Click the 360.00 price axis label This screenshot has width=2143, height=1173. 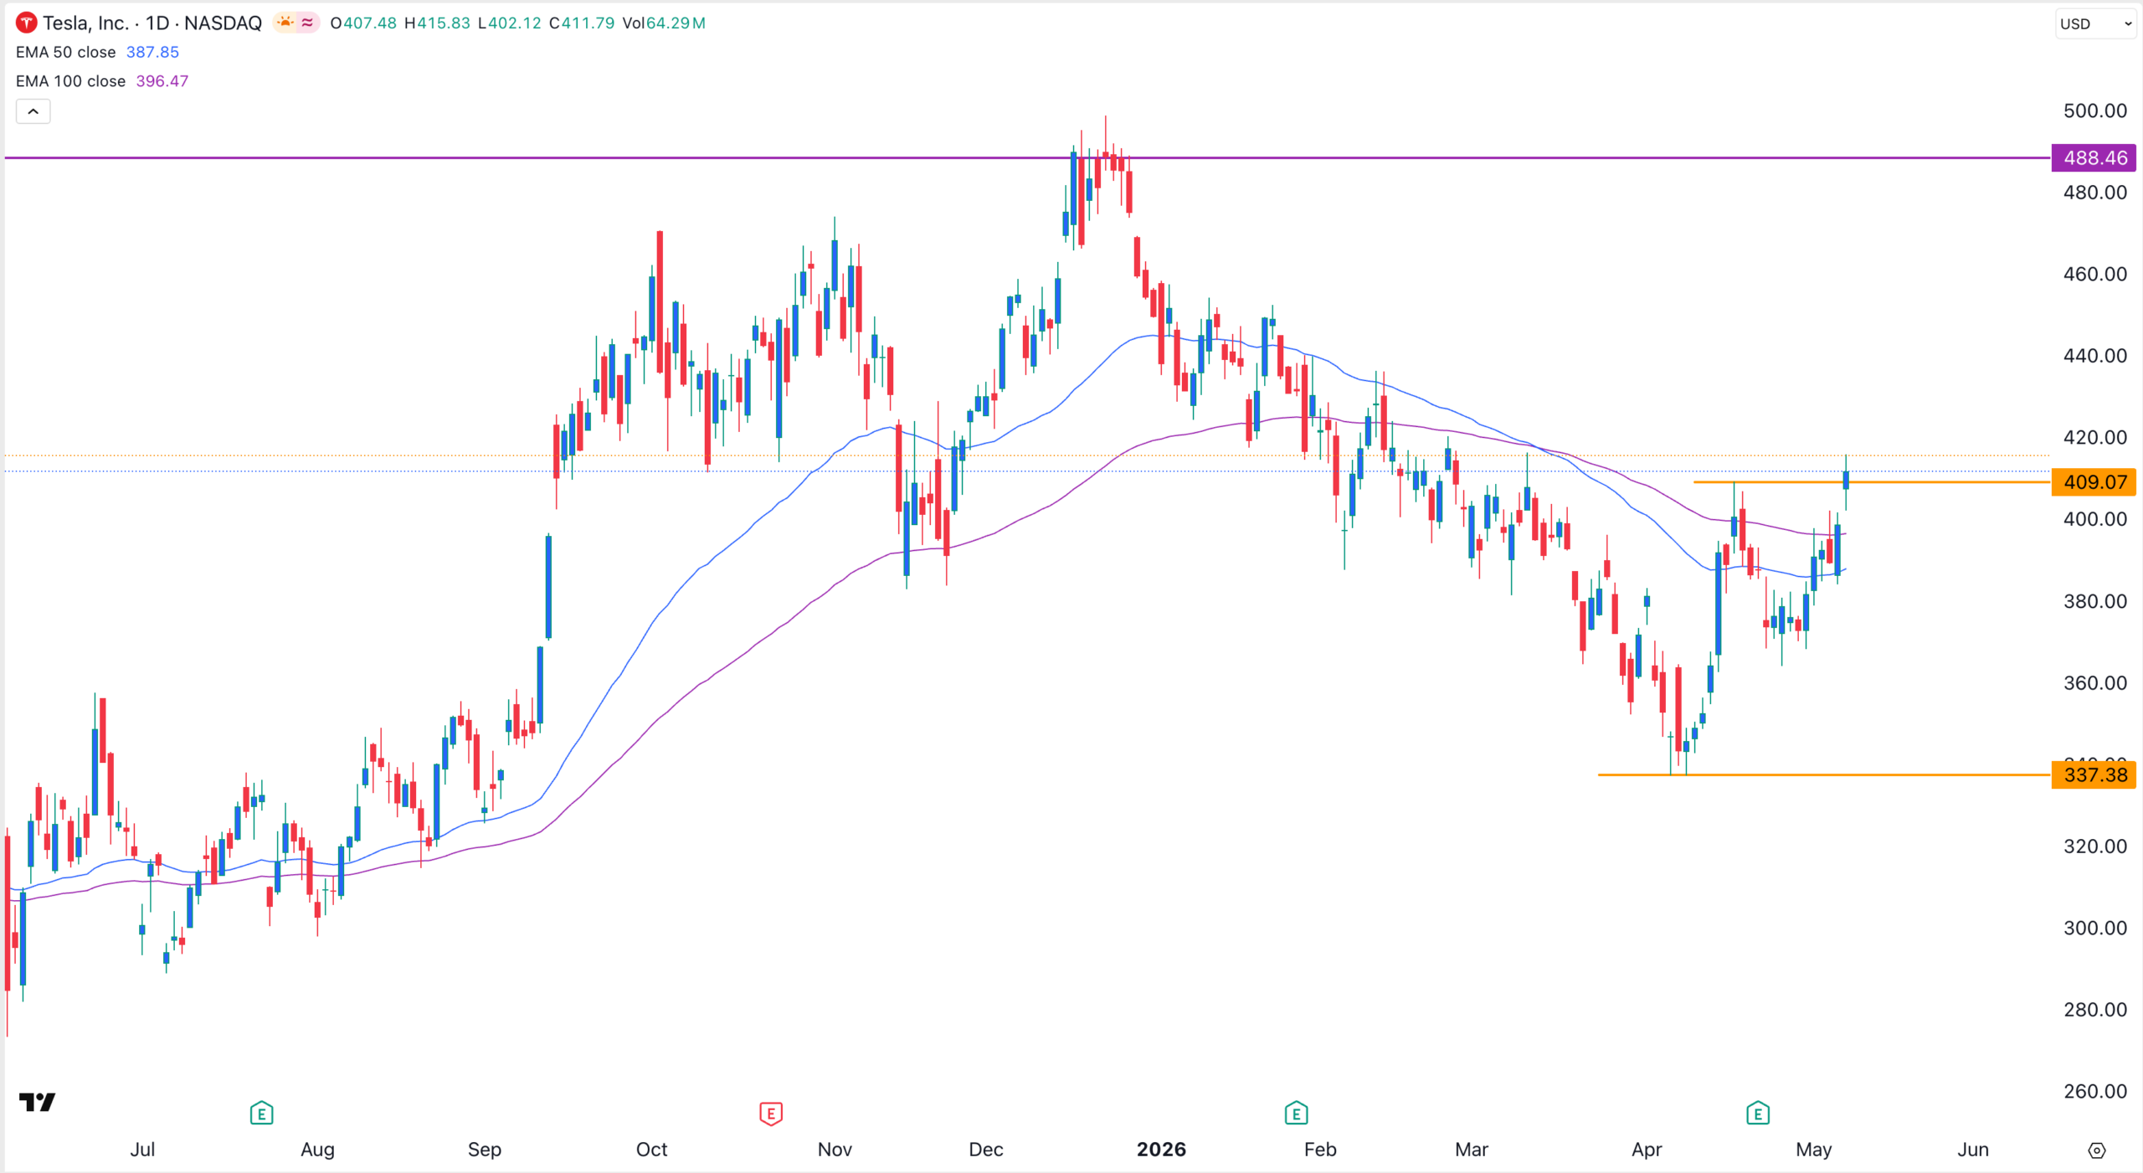pos(2094,683)
